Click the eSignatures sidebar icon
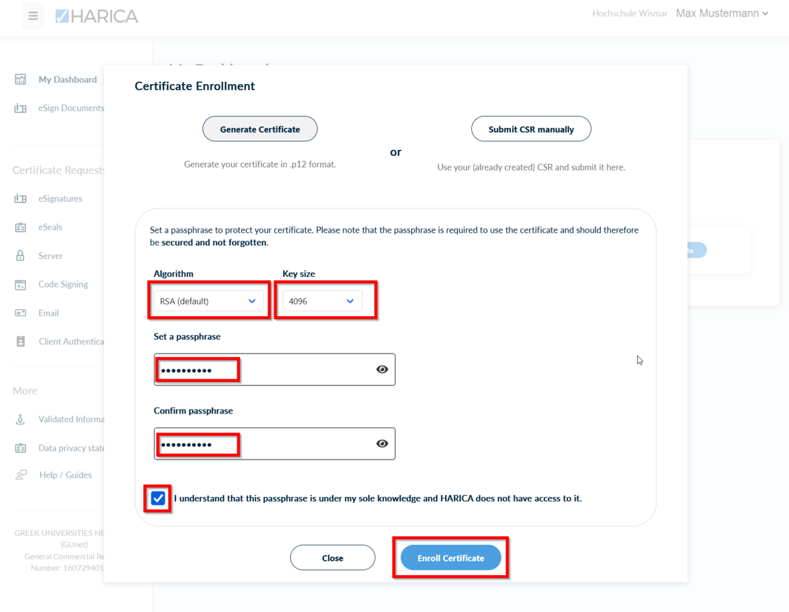Viewport: 789px width, 612px height. point(20,199)
